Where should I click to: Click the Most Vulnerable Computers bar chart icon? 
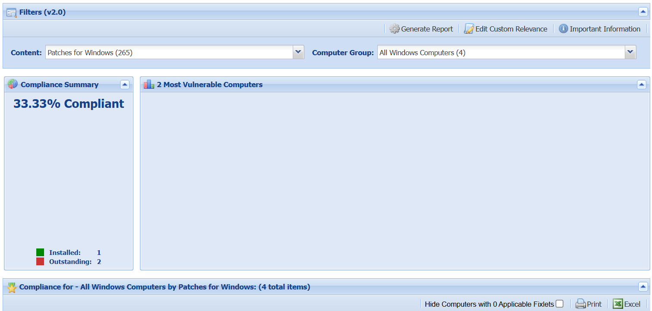149,85
